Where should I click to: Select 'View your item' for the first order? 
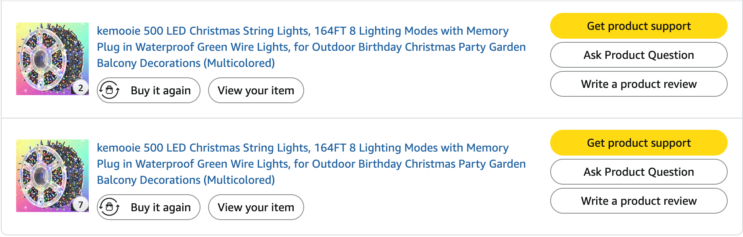tap(256, 90)
